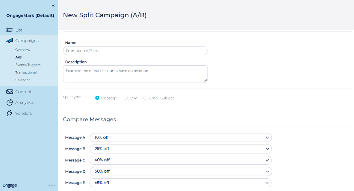
Task: Select the Message split type radio
Action: click(97, 98)
